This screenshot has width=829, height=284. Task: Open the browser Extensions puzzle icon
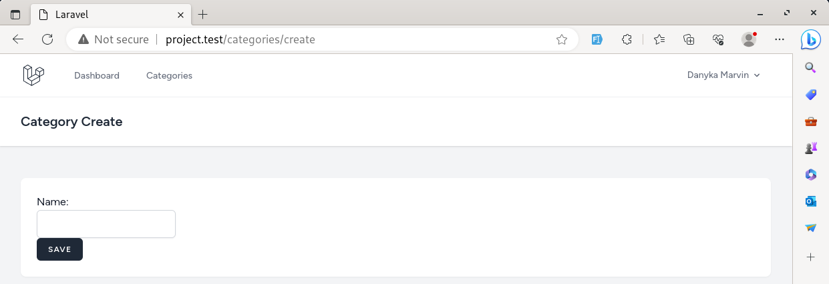tap(627, 39)
